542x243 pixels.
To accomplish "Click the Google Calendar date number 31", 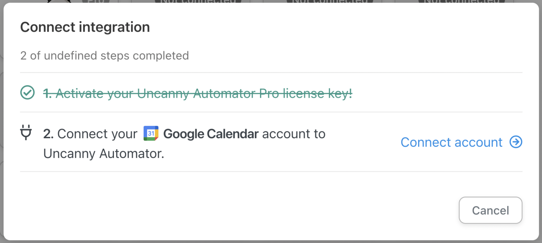I will (x=152, y=134).
